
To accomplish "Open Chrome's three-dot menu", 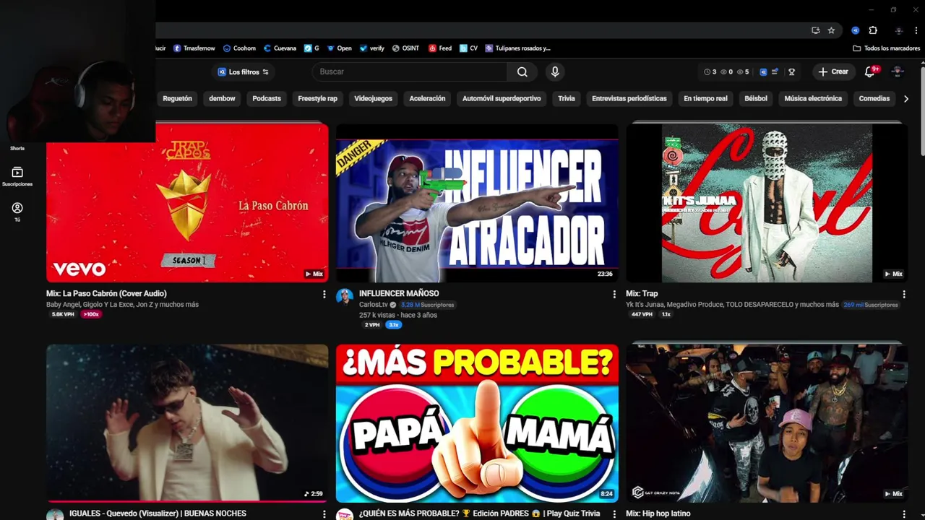I will pyautogui.click(x=916, y=30).
